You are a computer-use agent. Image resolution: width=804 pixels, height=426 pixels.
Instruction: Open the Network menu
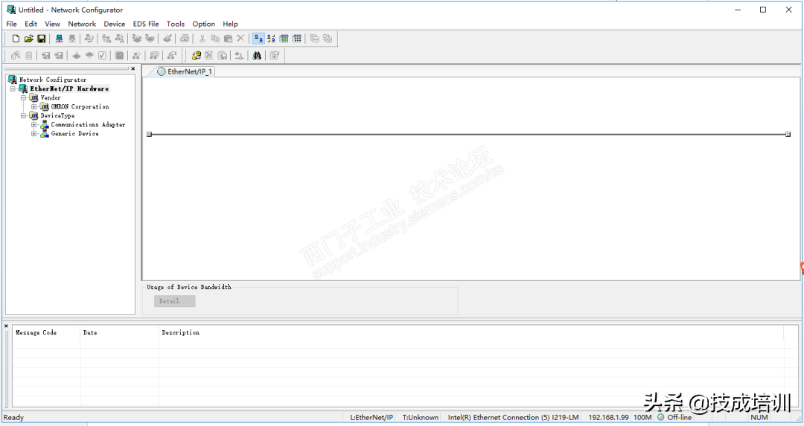click(82, 24)
